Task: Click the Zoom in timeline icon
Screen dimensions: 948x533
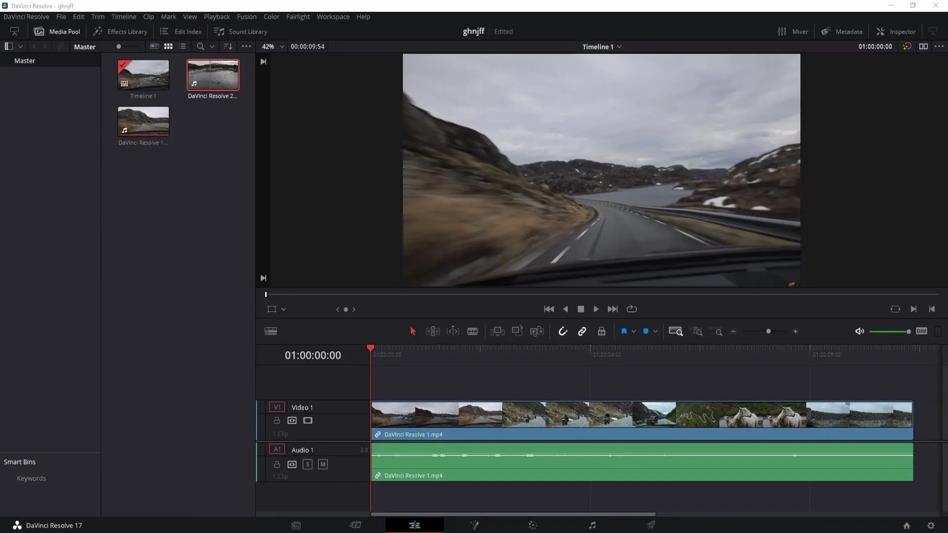Action: click(795, 331)
